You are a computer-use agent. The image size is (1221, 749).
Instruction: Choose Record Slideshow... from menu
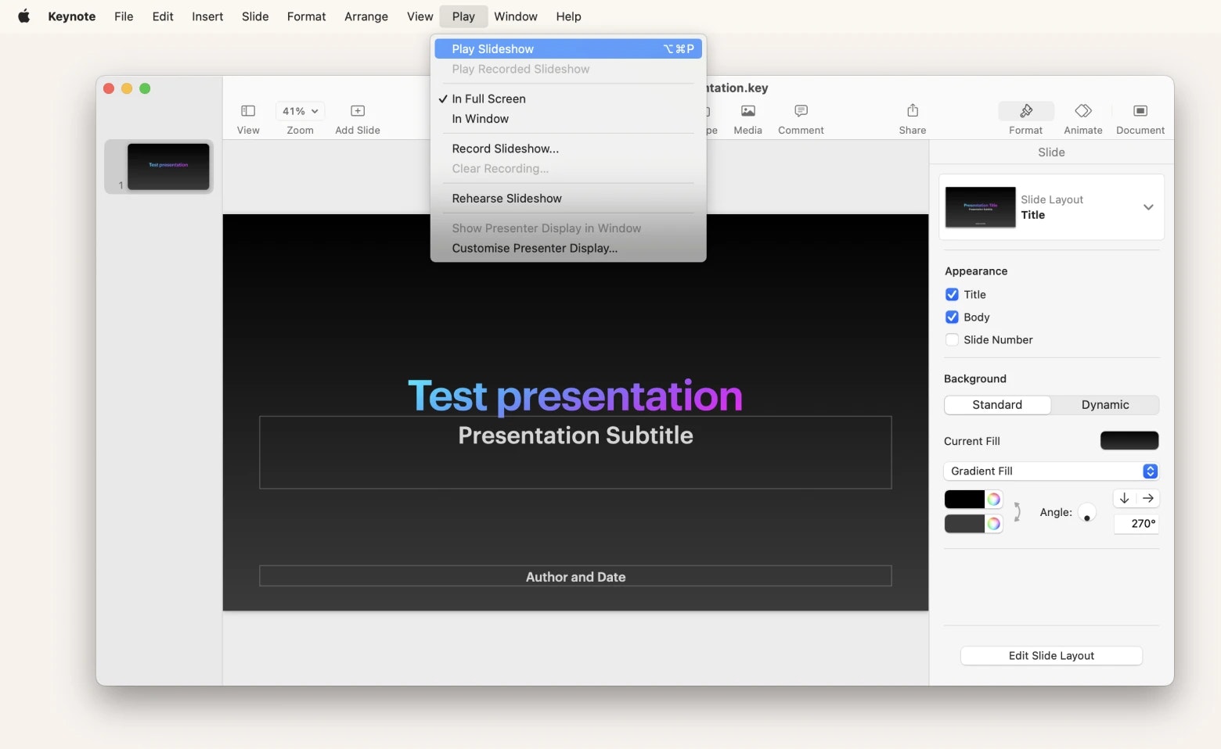click(568, 149)
